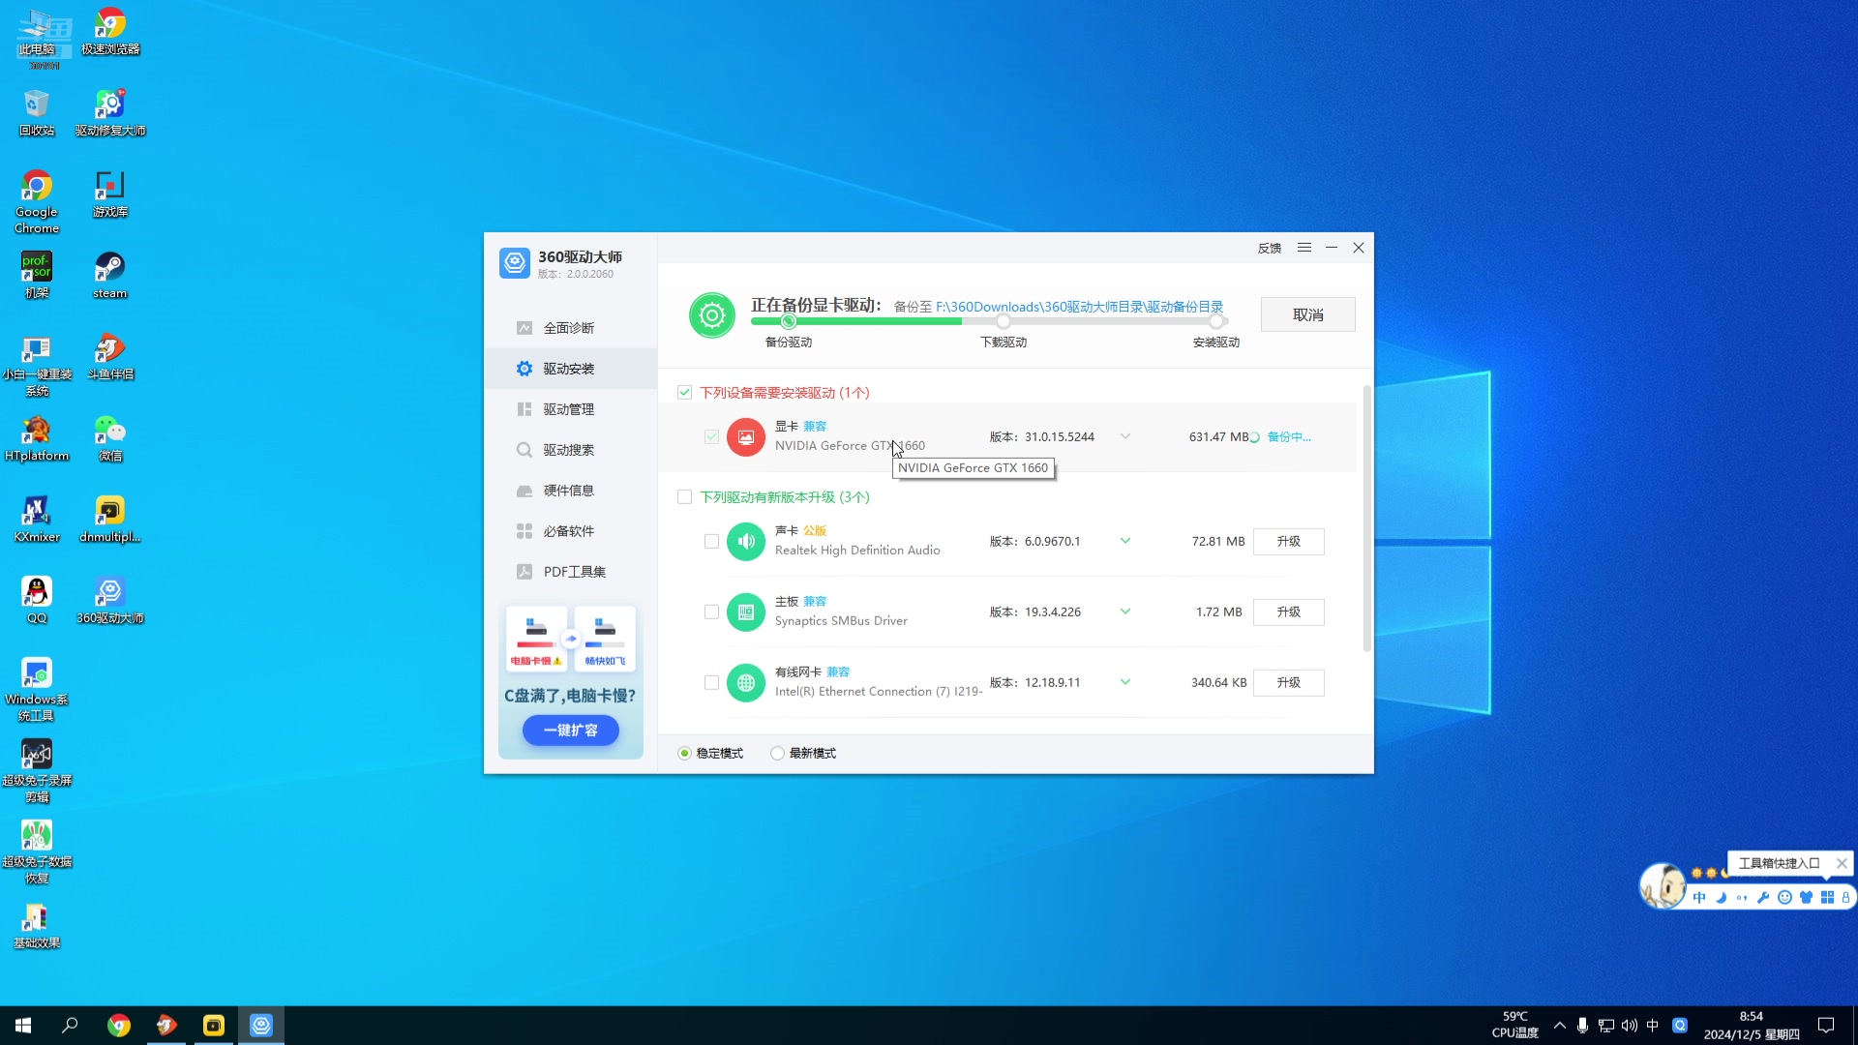Screen dimensions: 1858x1045
Task: Click the 取消 cancel button
Action: tap(1307, 314)
